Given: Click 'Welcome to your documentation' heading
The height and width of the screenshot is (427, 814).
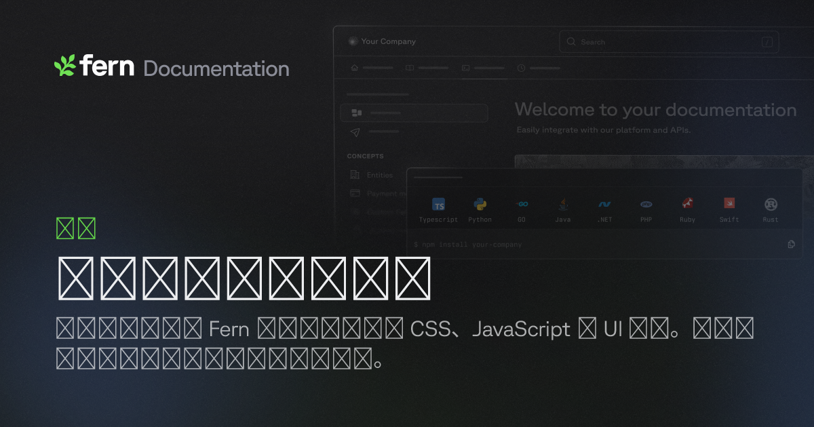Looking at the screenshot, I should click(655, 110).
